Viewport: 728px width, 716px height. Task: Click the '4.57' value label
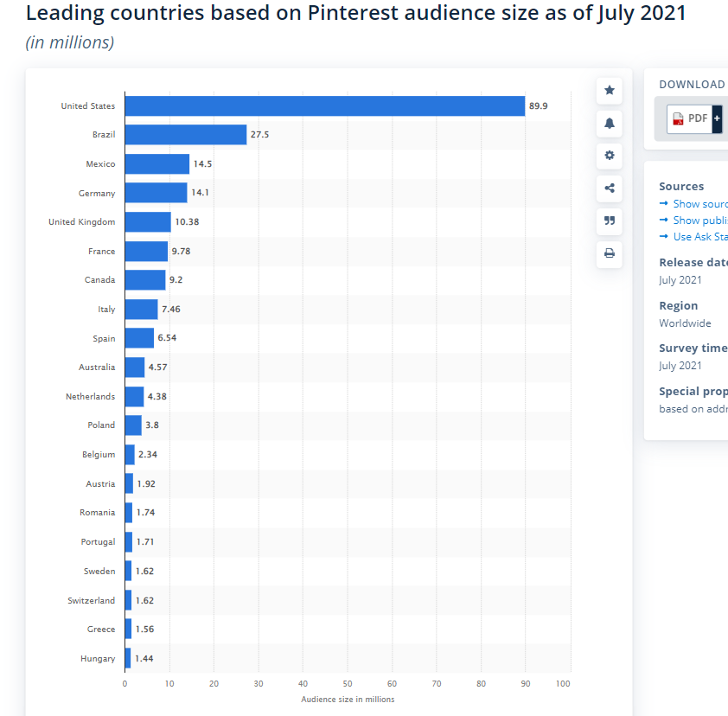(158, 368)
